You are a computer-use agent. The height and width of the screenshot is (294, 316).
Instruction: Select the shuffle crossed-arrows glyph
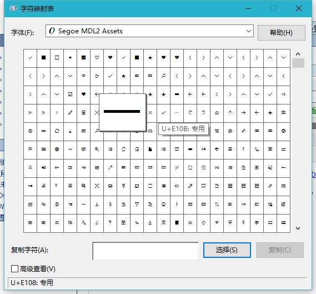click(x=217, y=168)
